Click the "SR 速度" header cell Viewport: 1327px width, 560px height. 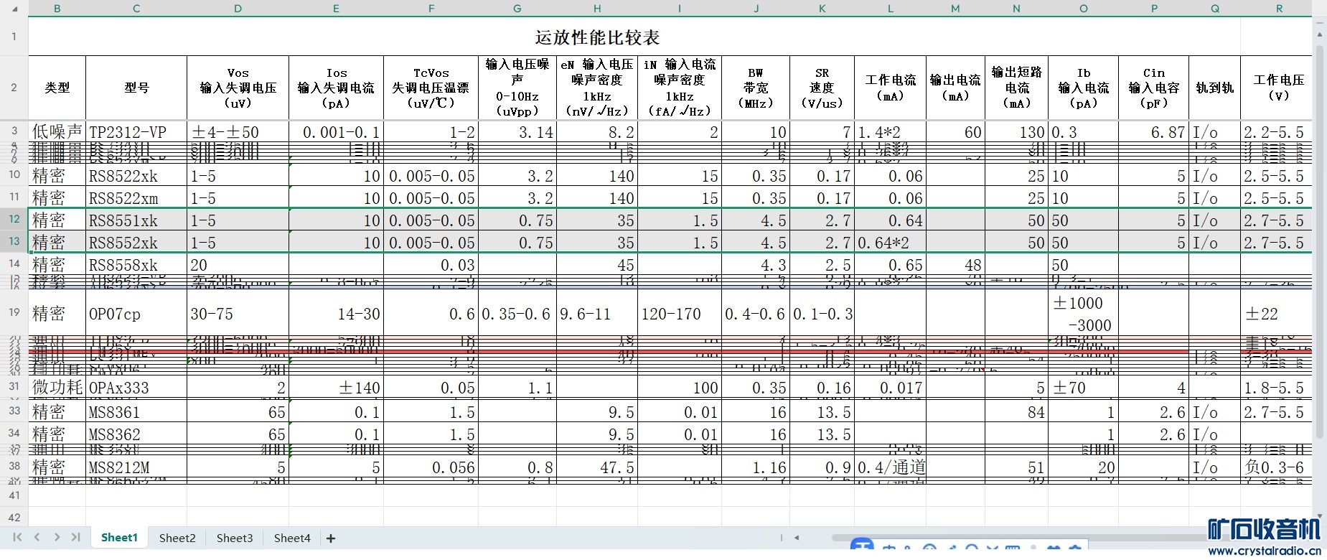[822, 88]
